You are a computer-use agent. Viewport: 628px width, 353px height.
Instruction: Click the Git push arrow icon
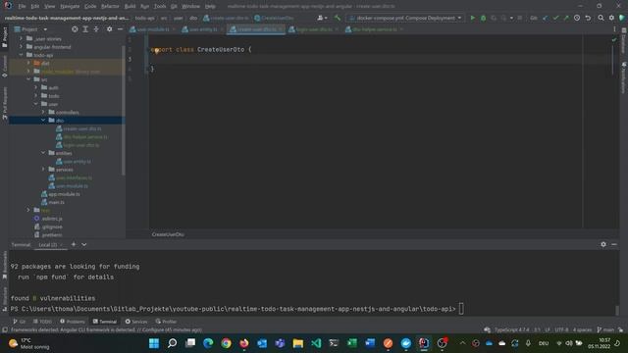click(566, 18)
